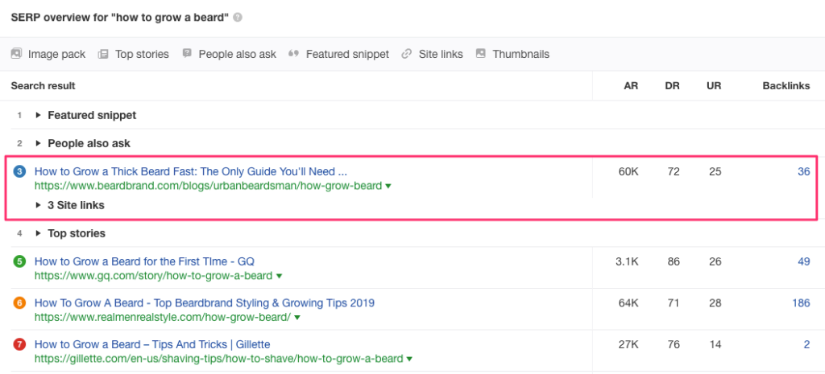Viewport: 825px width, 374px height.
Task: Click the Thumbnails picture icon
Action: coord(480,54)
